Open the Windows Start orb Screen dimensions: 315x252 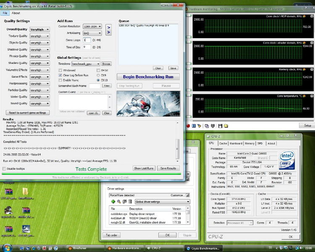[x=7, y=248]
